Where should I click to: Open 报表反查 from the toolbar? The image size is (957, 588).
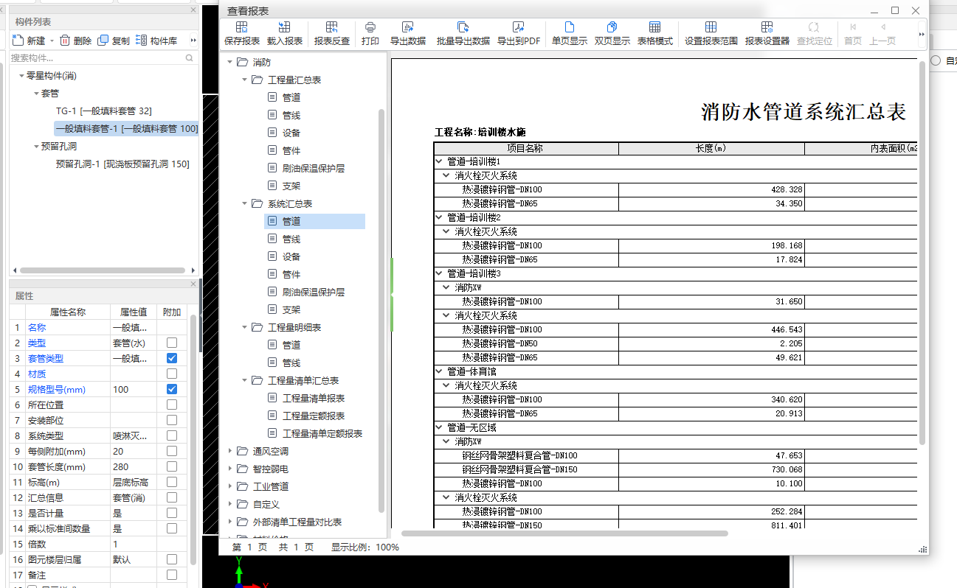[x=332, y=34]
